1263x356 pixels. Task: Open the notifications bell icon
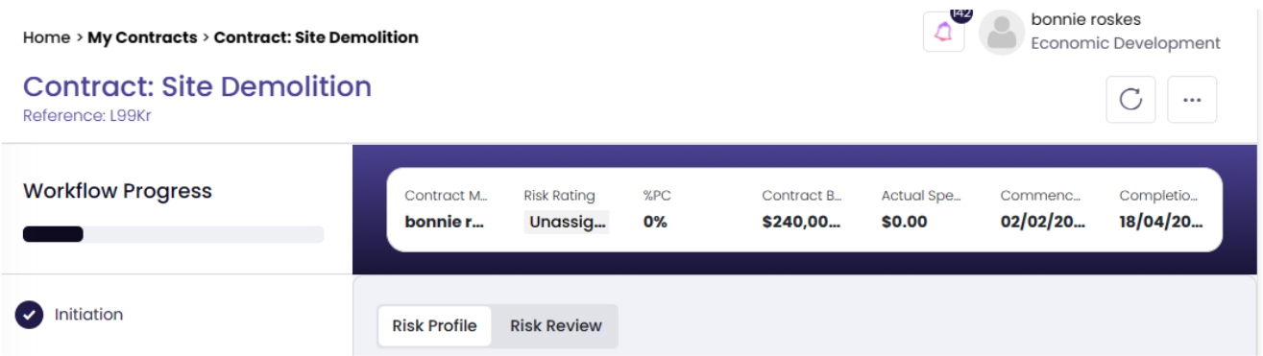pyautogui.click(x=943, y=32)
